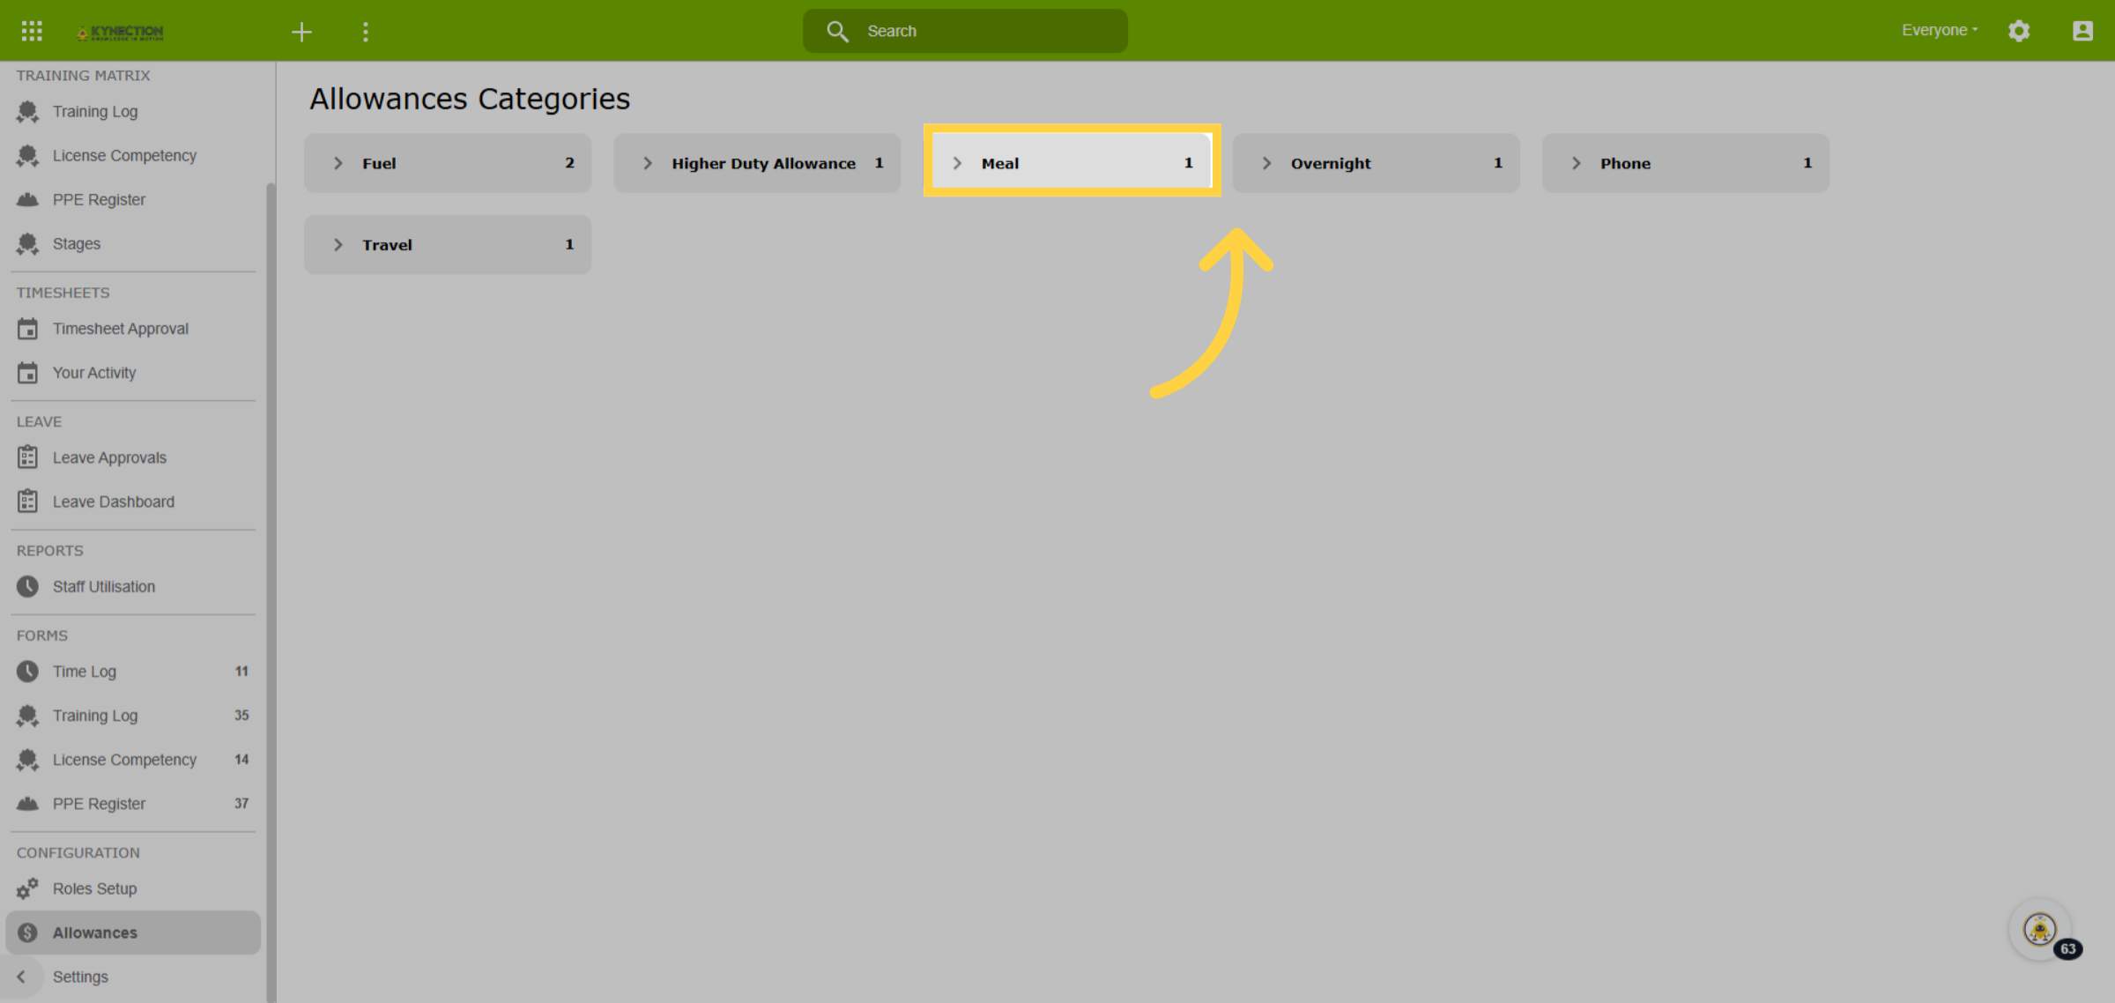Click PPE Register hard hat icon under Forms
This screenshot has width=2115, height=1003.
click(27, 804)
